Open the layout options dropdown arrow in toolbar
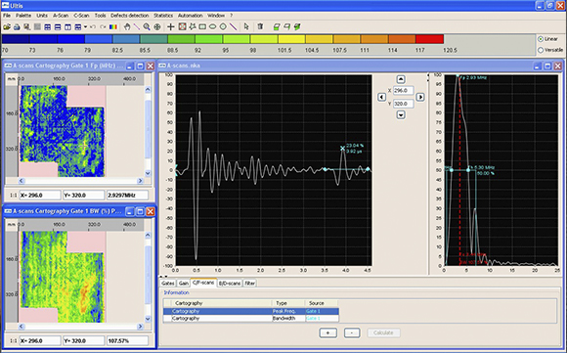Image resolution: width=567 pixels, height=353 pixels. click(85, 26)
